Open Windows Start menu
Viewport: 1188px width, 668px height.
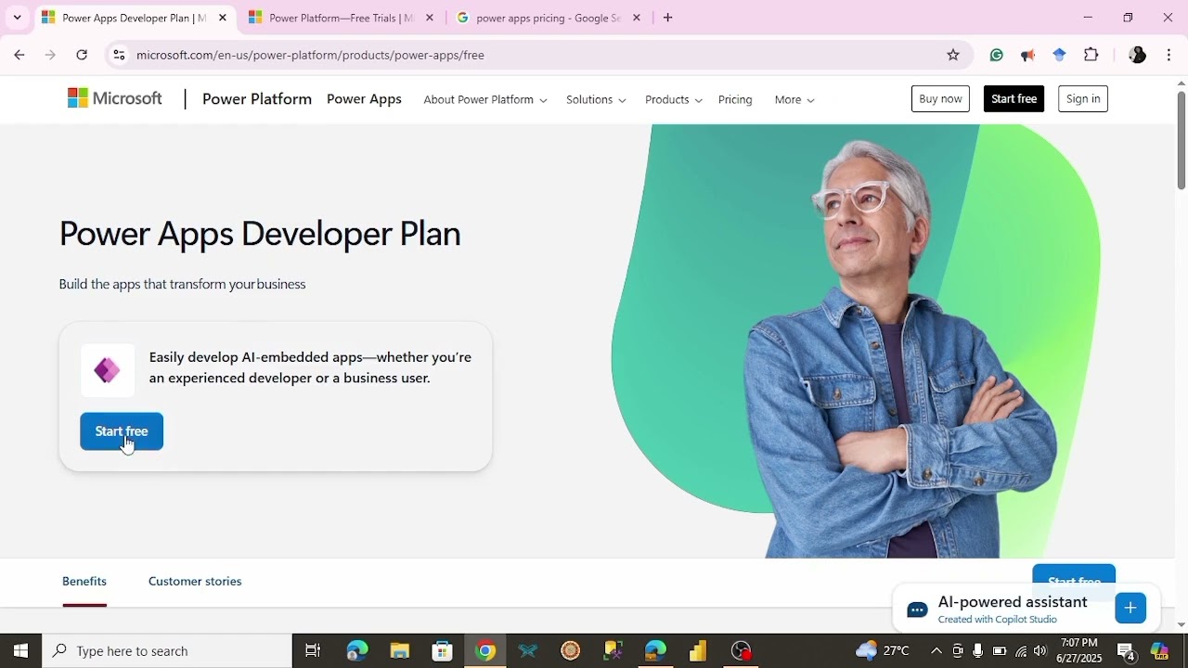20,650
